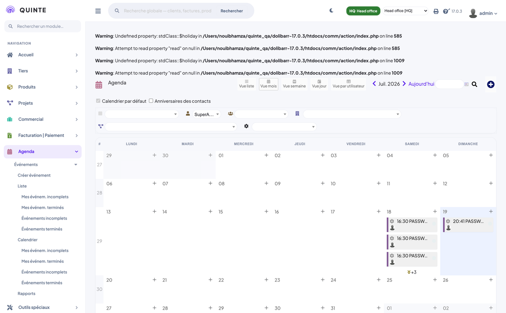This screenshot has height=313, width=506.
Task: Open the help question mark icon
Action: pyautogui.click(x=446, y=11)
